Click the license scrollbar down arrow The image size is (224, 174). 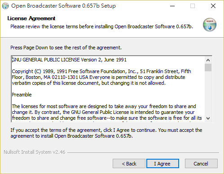[x=208, y=118]
